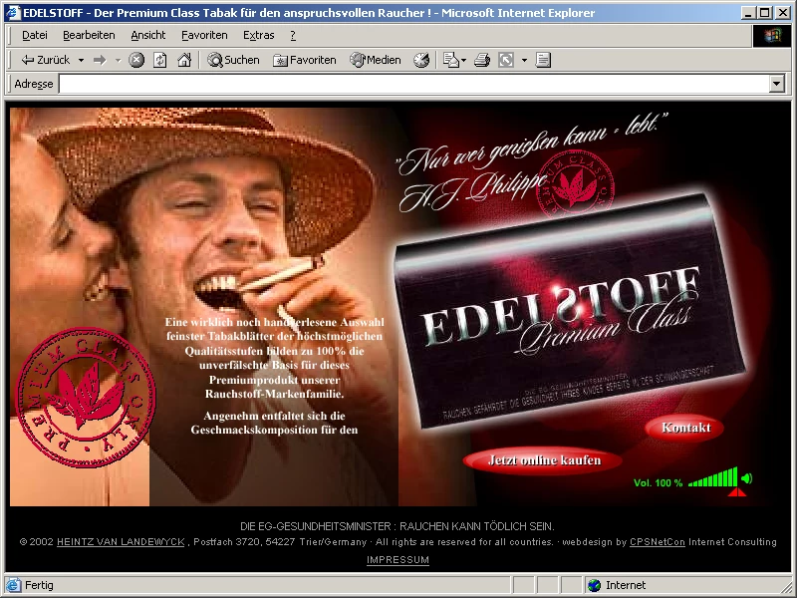Click the red volume slider triangle marker
This screenshot has height=598, width=797.
point(736,491)
